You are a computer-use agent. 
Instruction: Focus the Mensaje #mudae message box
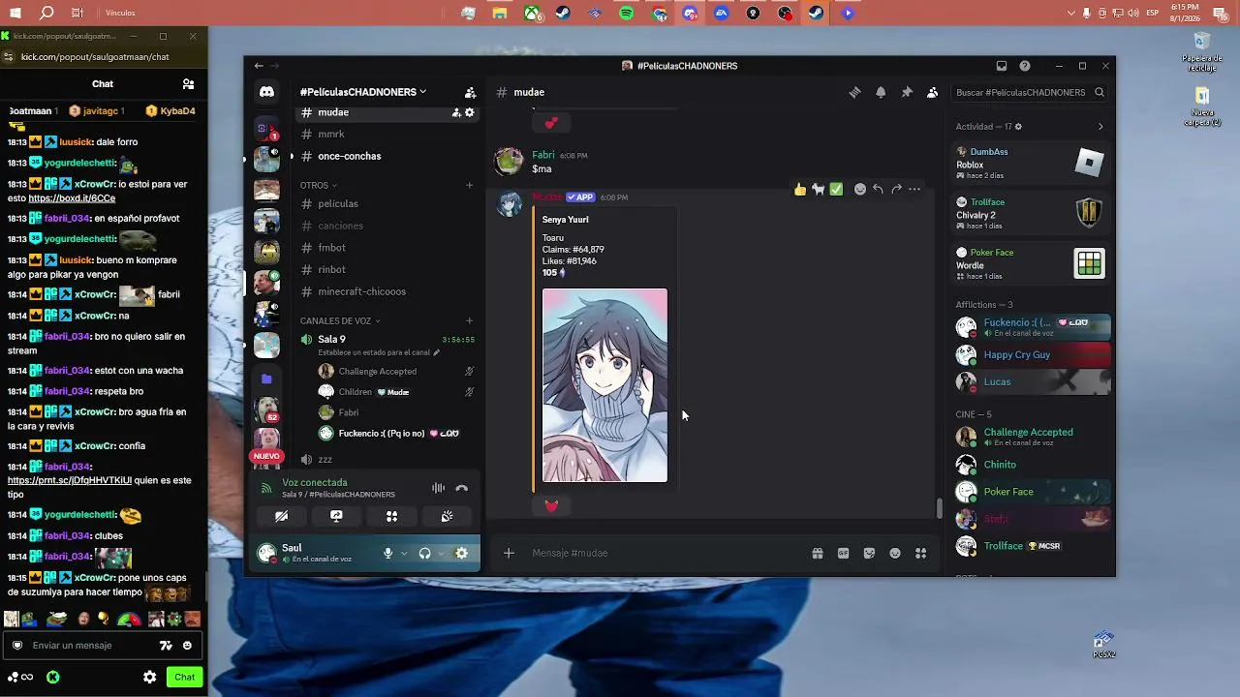tap(667, 553)
